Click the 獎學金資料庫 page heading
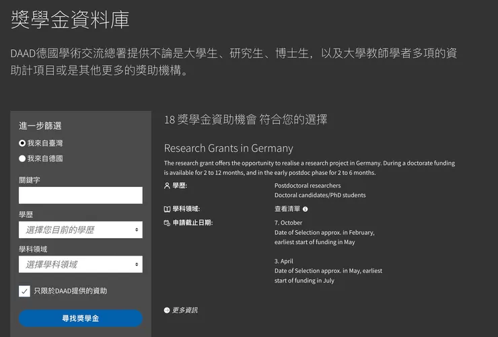498x337 pixels. pos(70,20)
